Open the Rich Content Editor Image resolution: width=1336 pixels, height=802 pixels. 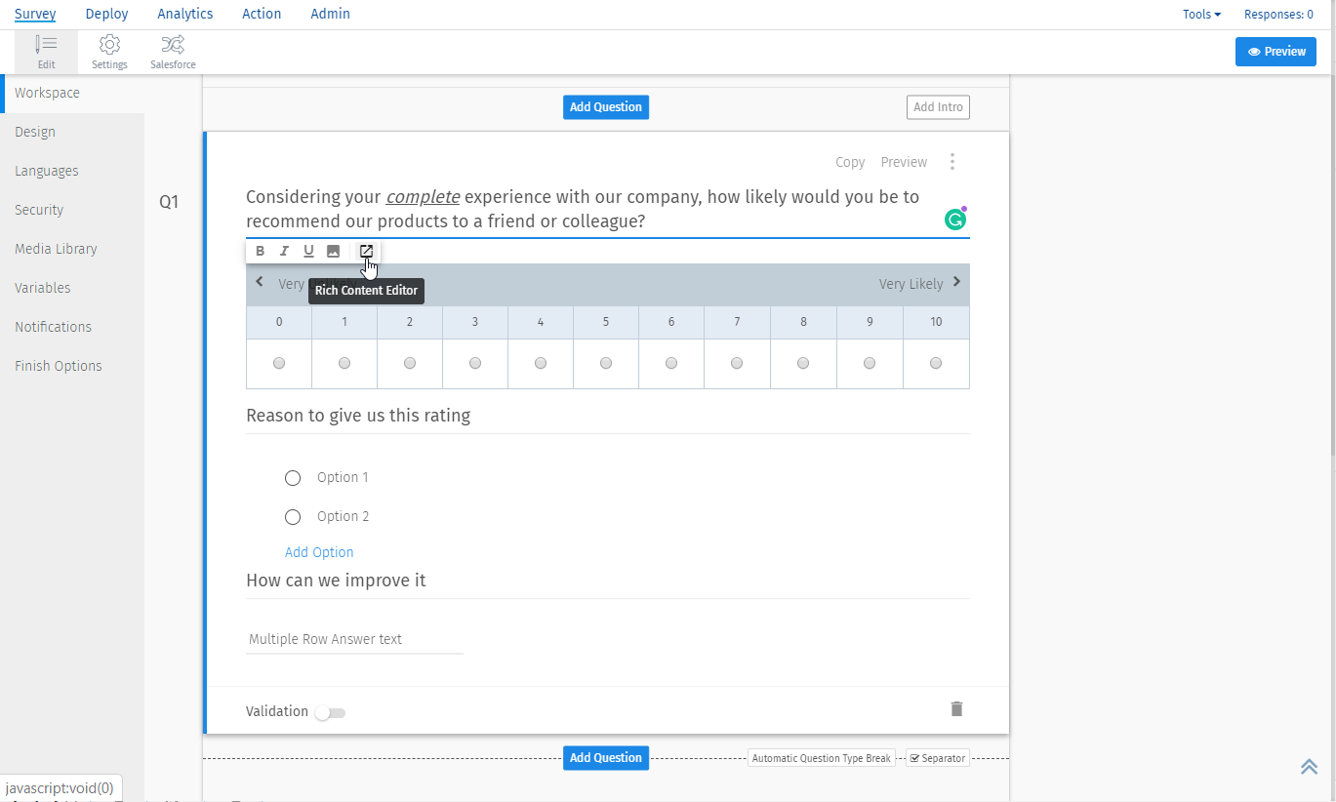tap(366, 251)
